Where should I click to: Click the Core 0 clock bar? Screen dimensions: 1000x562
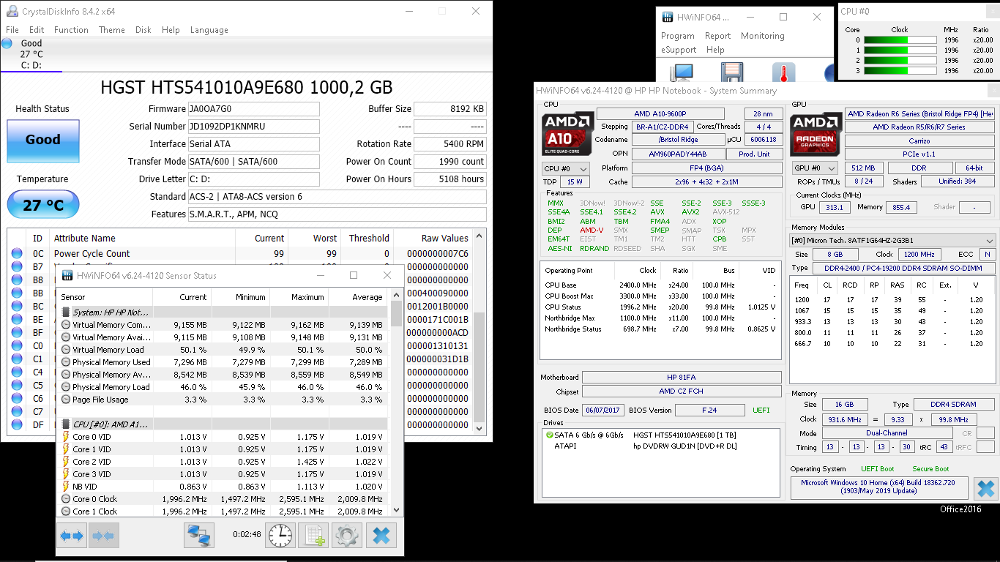(900, 40)
